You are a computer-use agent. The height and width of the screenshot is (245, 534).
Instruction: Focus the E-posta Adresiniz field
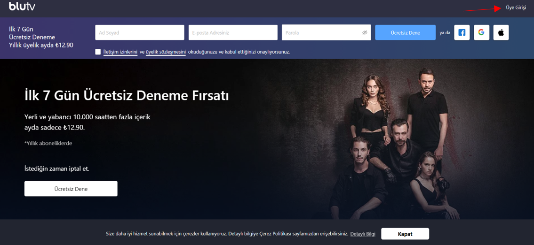click(233, 33)
